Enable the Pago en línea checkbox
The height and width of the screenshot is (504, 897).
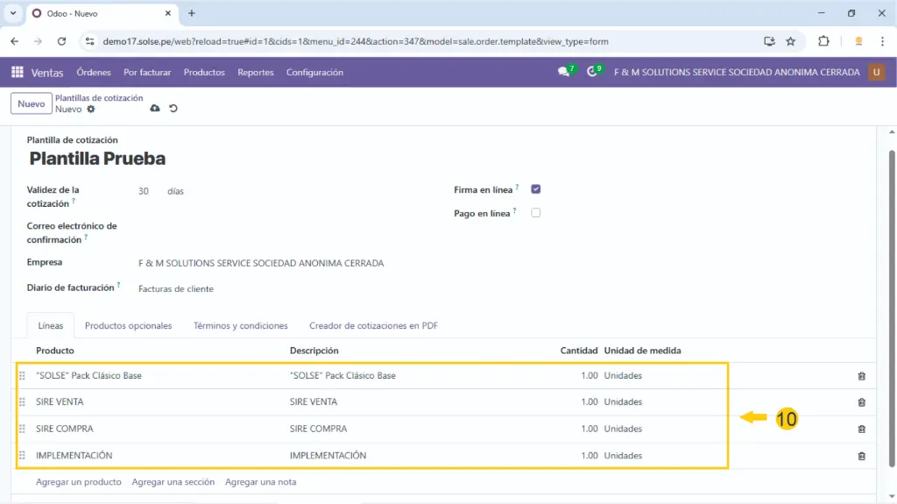tap(536, 213)
